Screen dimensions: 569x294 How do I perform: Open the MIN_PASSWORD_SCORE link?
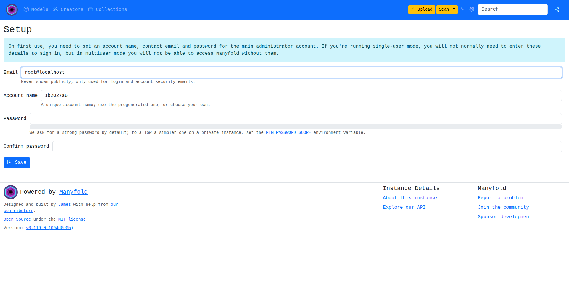pos(288,133)
